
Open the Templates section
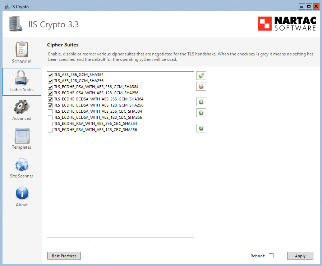(22, 139)
